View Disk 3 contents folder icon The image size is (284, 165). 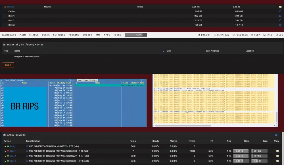click(277, 161)
